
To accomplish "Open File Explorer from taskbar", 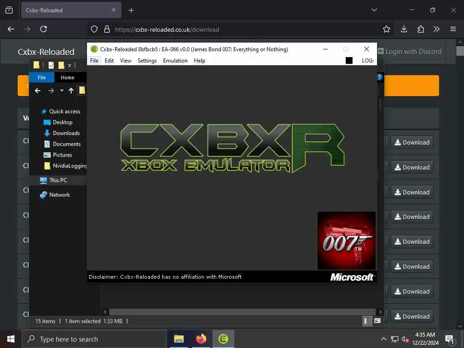I will tap(179, 339).
